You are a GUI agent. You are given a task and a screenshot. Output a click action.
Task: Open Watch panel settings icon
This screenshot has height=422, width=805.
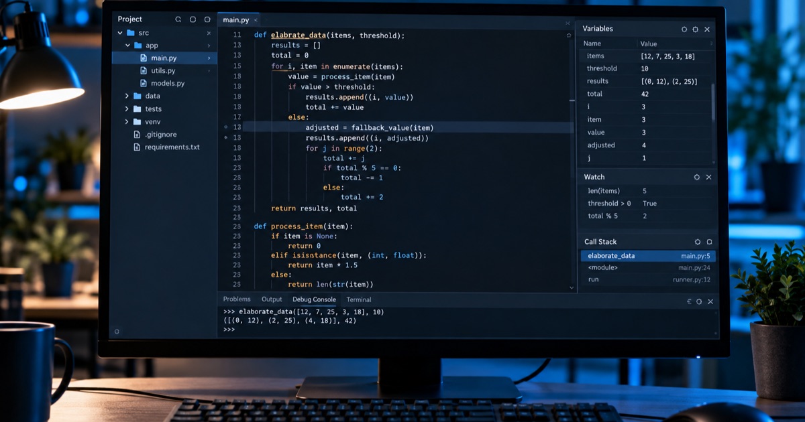point(697,178)
